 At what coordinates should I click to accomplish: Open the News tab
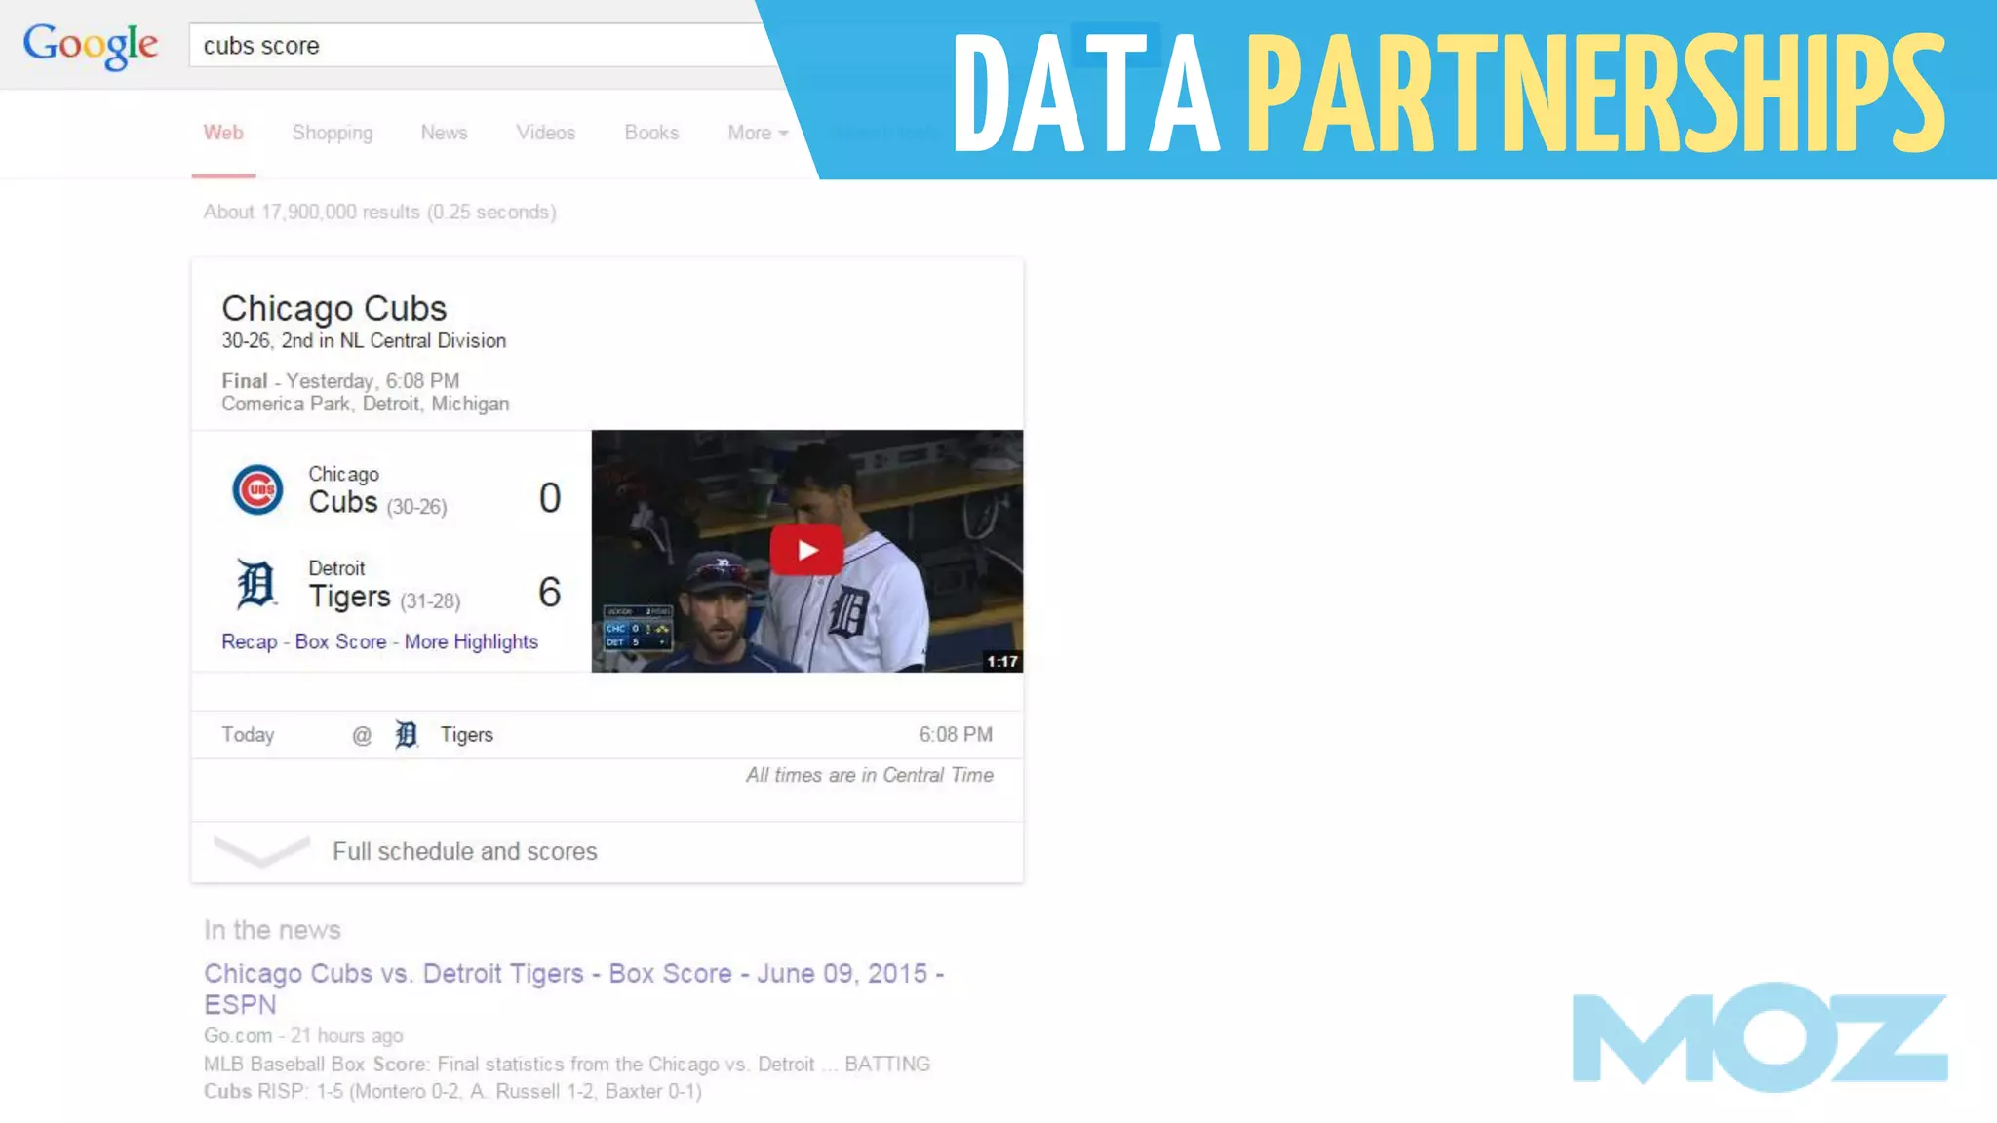click(445, 133)
